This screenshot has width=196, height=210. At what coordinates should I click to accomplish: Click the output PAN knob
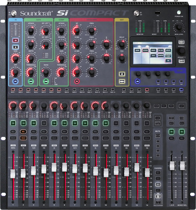122,58
